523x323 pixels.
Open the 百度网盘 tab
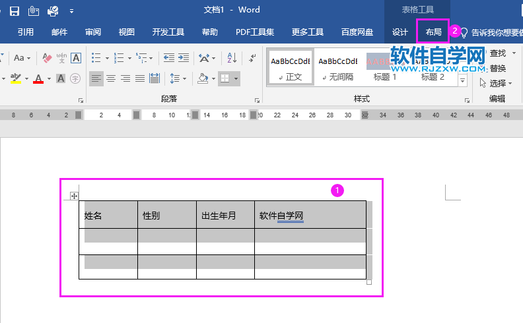pos(357,32)
